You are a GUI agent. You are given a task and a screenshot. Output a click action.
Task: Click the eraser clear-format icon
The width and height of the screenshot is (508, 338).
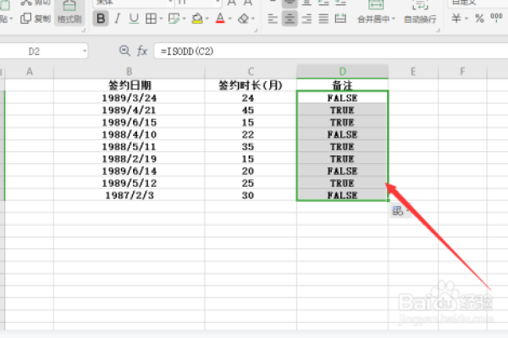coord(243,18)
